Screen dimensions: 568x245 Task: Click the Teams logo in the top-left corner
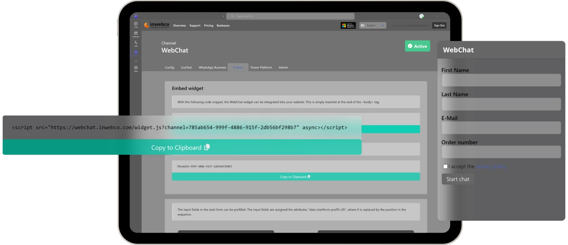(136, 16)
